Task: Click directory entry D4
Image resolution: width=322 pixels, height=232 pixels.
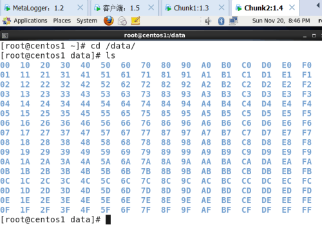Action: [267, 104]
